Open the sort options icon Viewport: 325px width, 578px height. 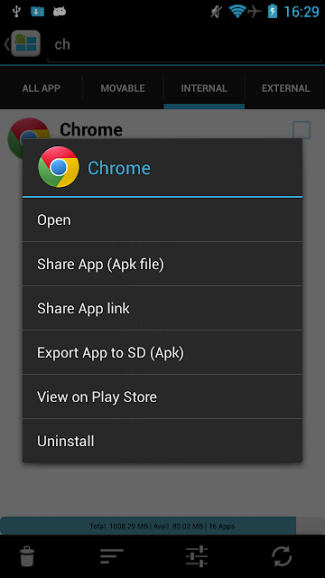(x=112, y=556)
